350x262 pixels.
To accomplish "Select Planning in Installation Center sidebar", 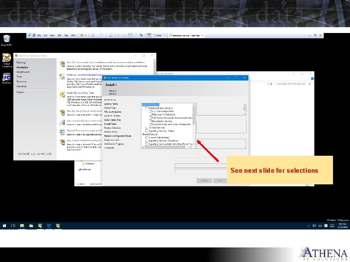I will point(21,63).
